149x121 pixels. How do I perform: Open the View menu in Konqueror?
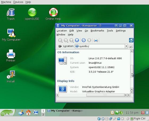[79, 31]
